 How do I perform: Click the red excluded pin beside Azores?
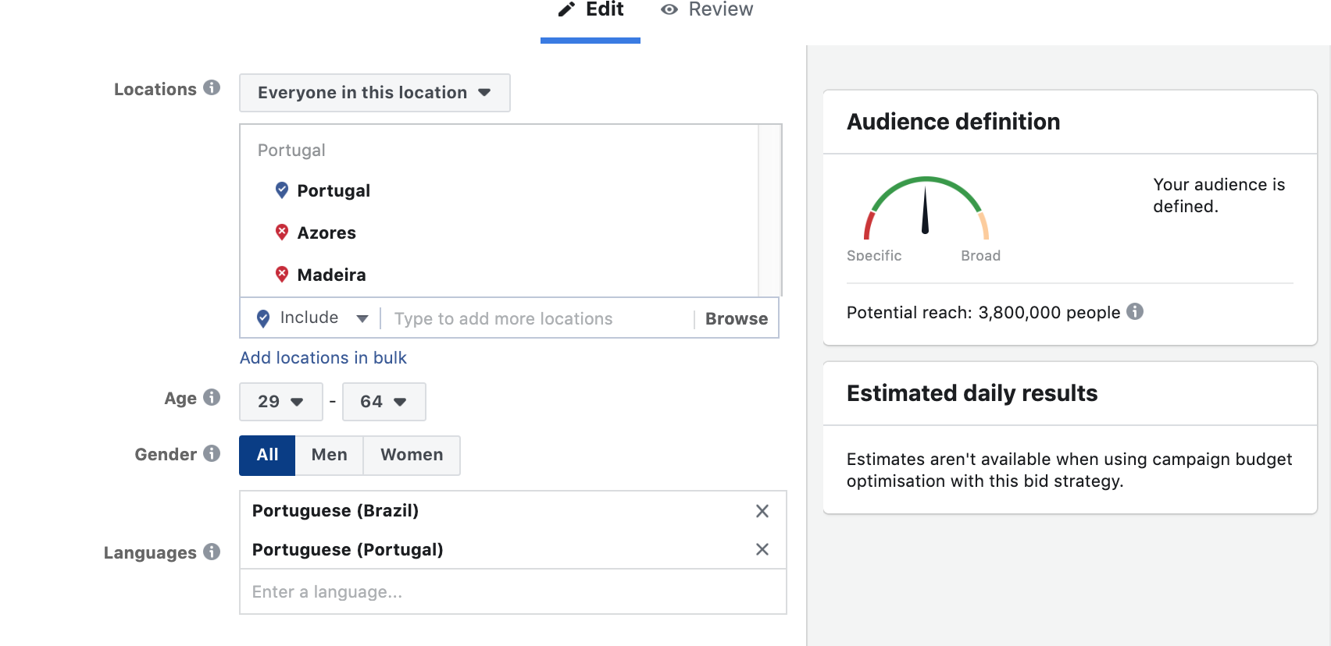[x=282, y=232]
